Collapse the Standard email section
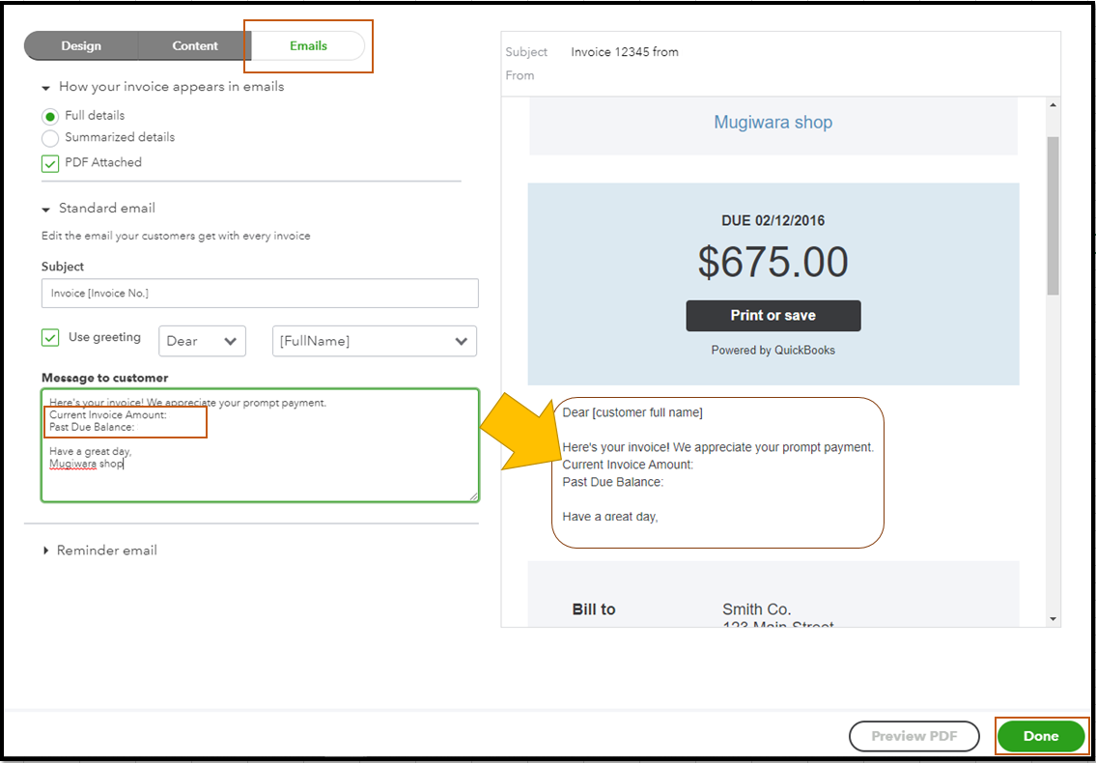The height and width of the screenshot is (763, 1096). click(44, 208)
